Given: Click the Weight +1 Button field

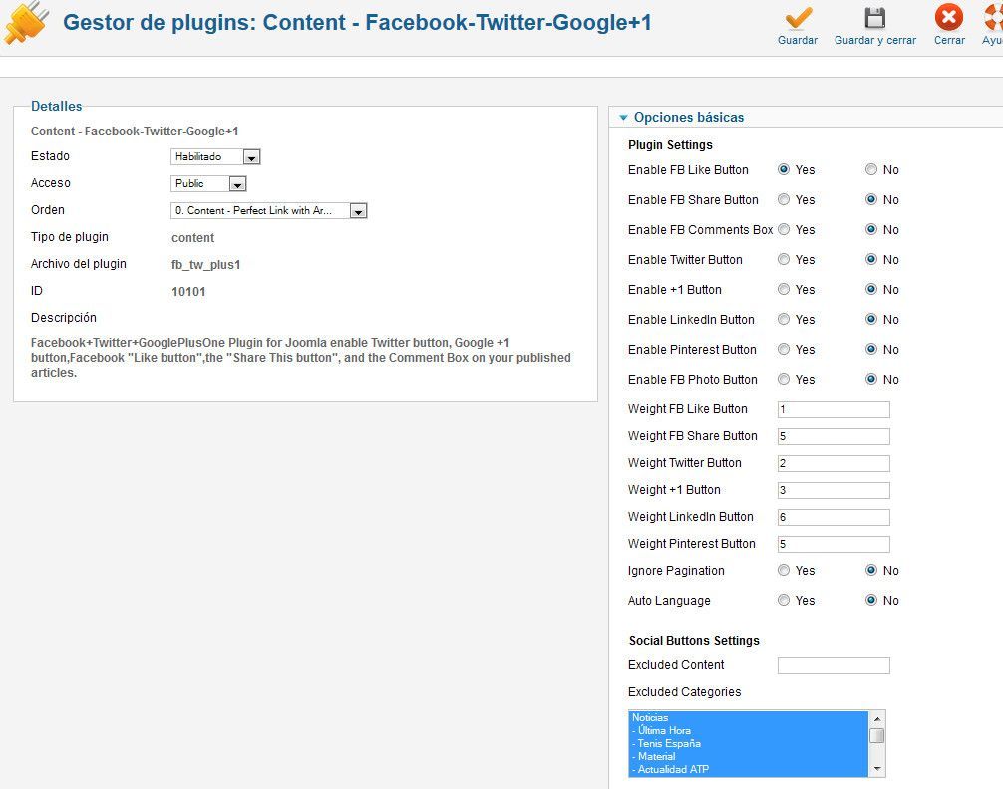Looking at the screenshot, I should coord(834,490).
